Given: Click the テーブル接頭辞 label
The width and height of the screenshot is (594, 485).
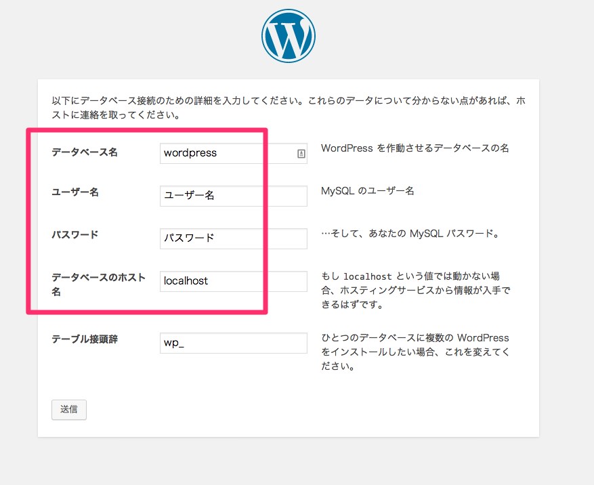Looking at the screenshot, I should point(85,339).
